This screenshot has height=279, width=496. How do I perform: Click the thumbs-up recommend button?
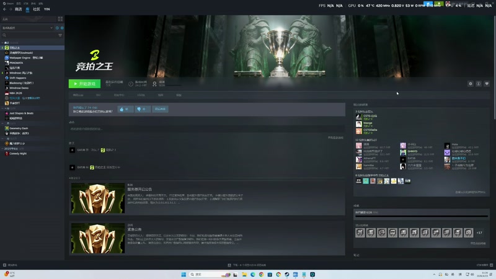click(x=125, y=109)
